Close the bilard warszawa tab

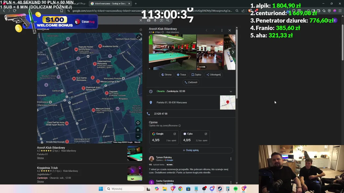pyautogui.click(x=129, y=3)
